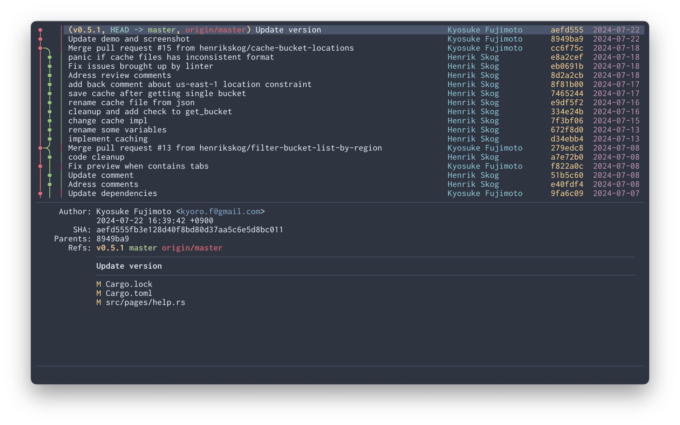Click red graph node for Update version commit
This screenshot has width=680, height=425.
pyautogui.click(x=40, y=30)
